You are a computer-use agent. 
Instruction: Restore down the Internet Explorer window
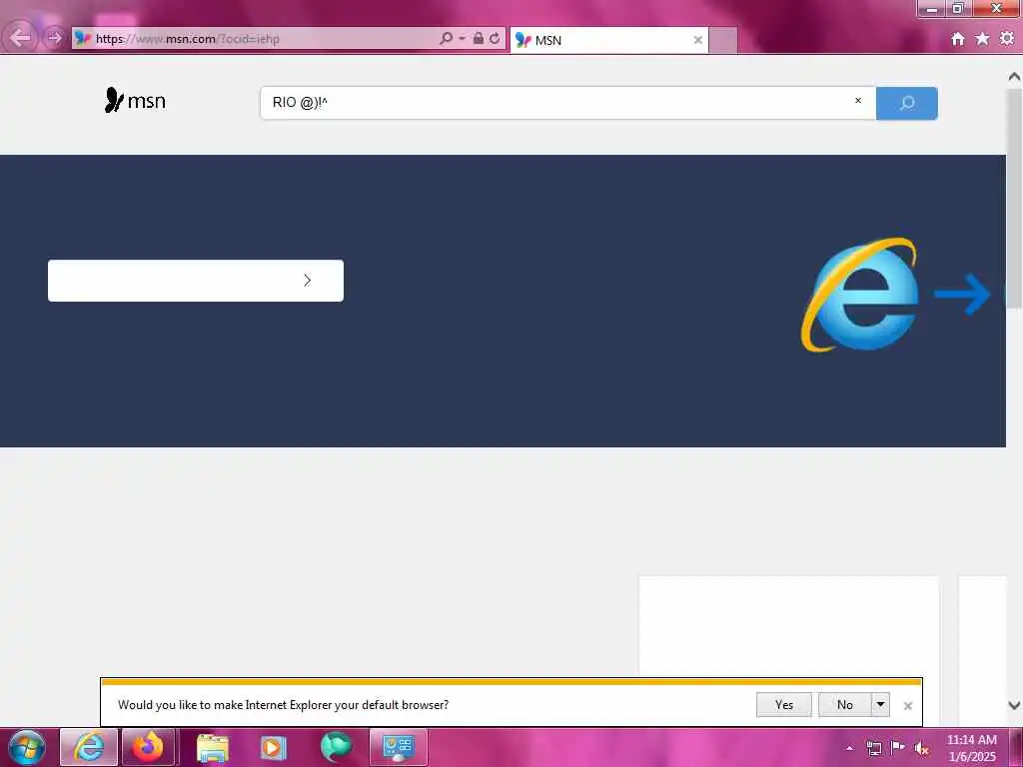[x=958, y=8]
